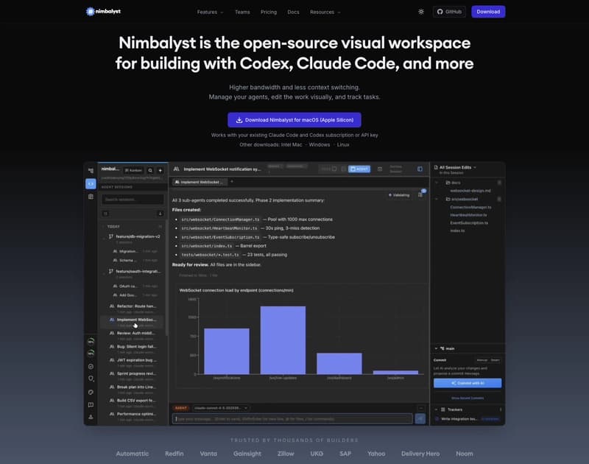The width and height of the screenshot is (589, 464).
Task: Open the Bug: Silent login failure session
Action: point(133,349)
